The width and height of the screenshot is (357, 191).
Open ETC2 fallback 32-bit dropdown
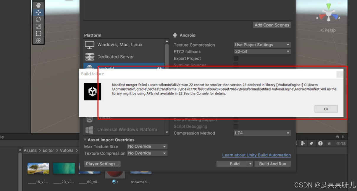tap(262, 52)
